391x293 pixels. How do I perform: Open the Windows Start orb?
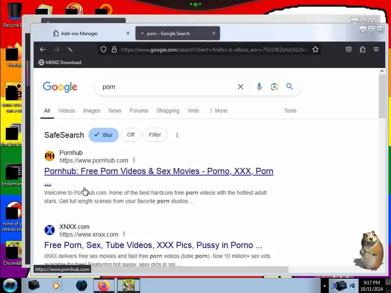[10, 285]
